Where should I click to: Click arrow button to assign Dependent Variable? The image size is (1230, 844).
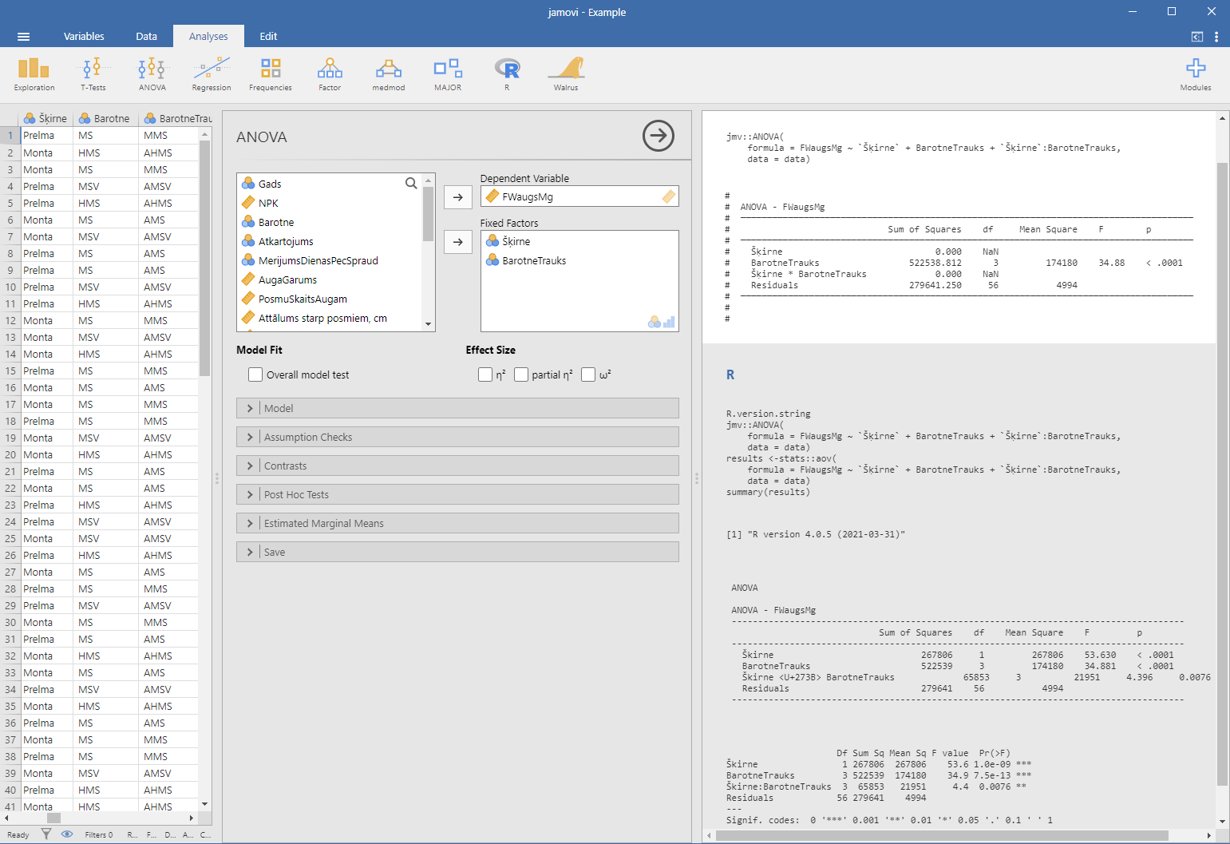pos(457,196)
